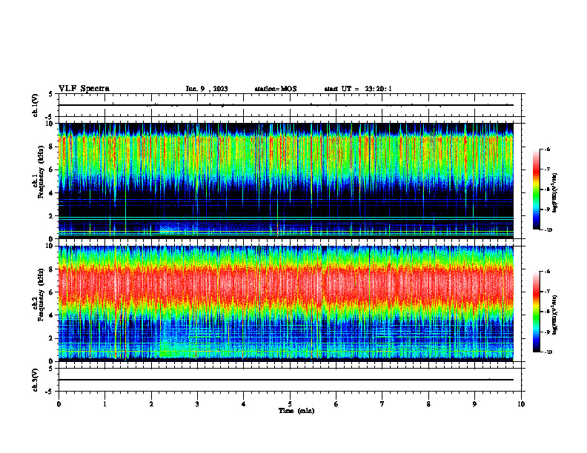Click the time axis tick label "3"
The height and width of the screenshot is (453, 587).
coord(197,404)
